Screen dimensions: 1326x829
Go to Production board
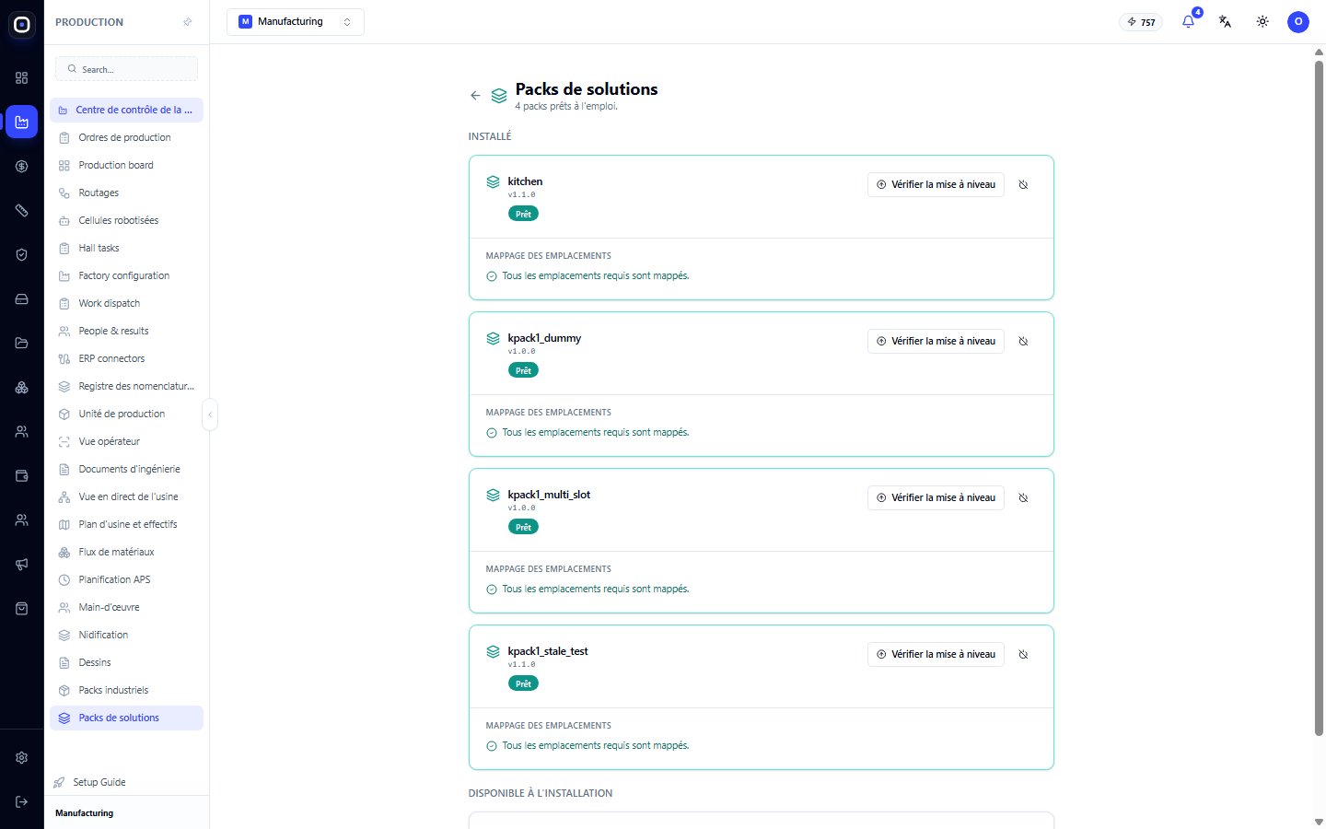126,165
